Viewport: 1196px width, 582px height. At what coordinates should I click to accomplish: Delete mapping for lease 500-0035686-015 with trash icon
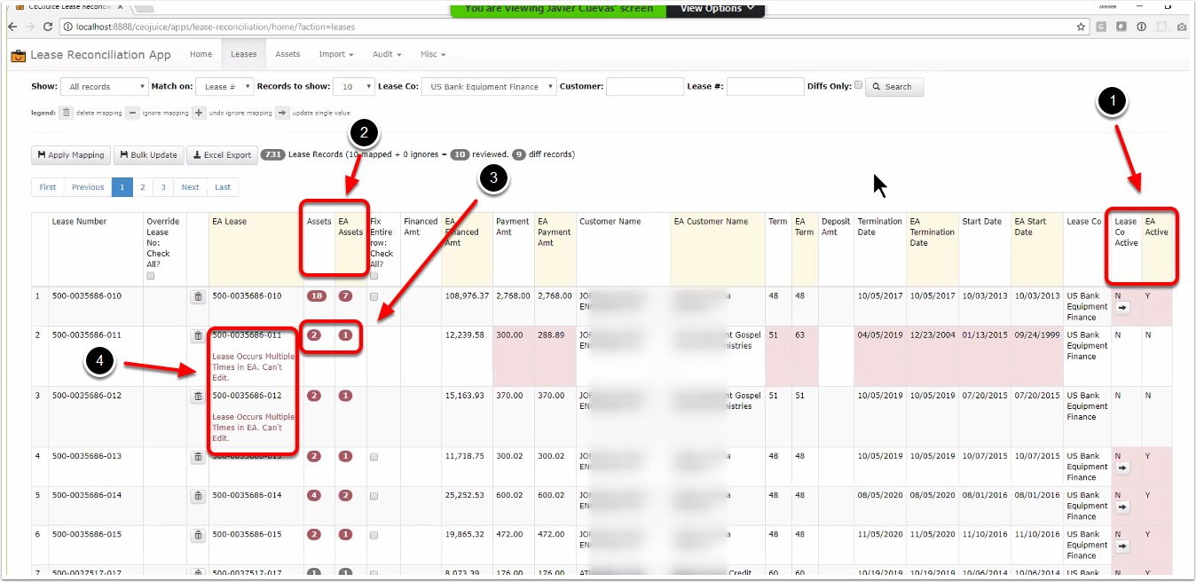click(x=198, y=535)
